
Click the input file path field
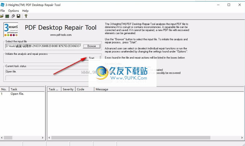tap(43, 46)
